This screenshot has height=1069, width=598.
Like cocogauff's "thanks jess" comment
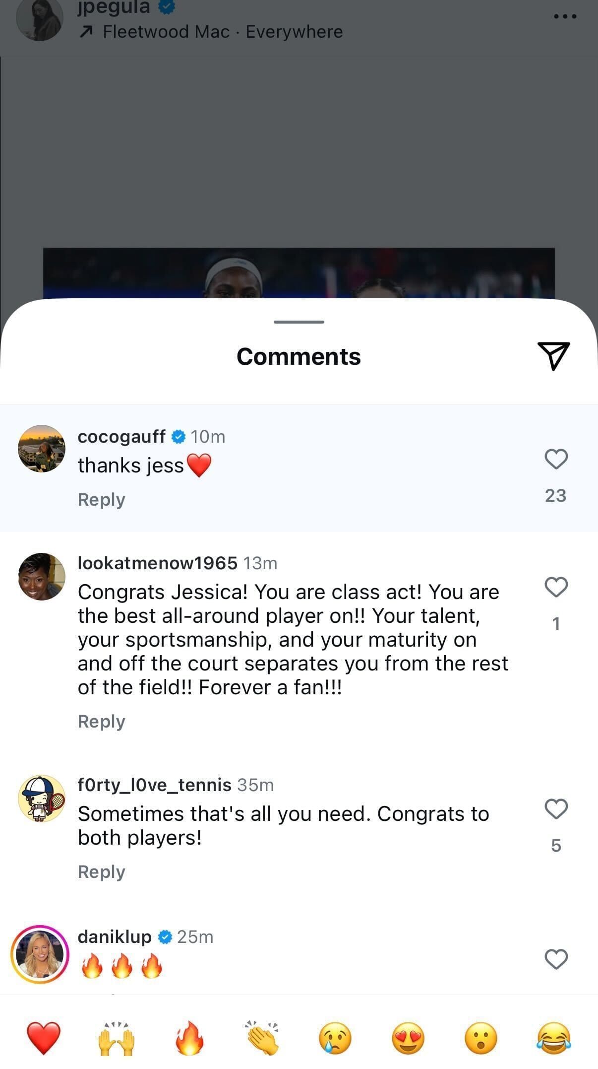556,459
